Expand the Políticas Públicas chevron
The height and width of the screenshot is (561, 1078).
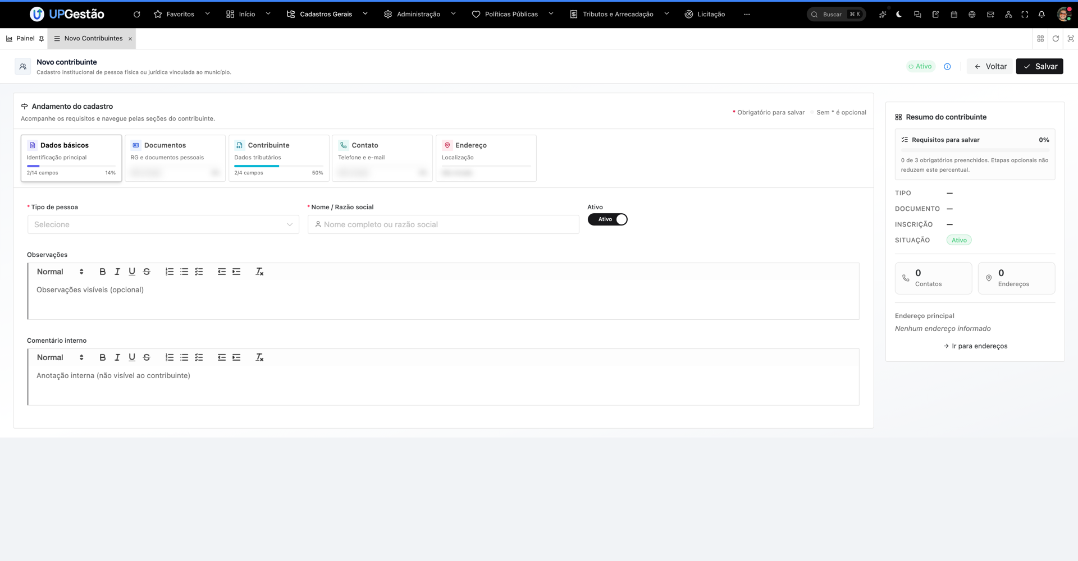(551, 14)
